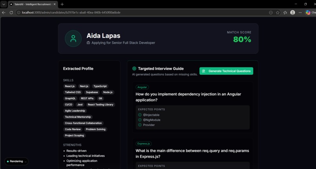Click the check icon beside @NgModule

140,120
